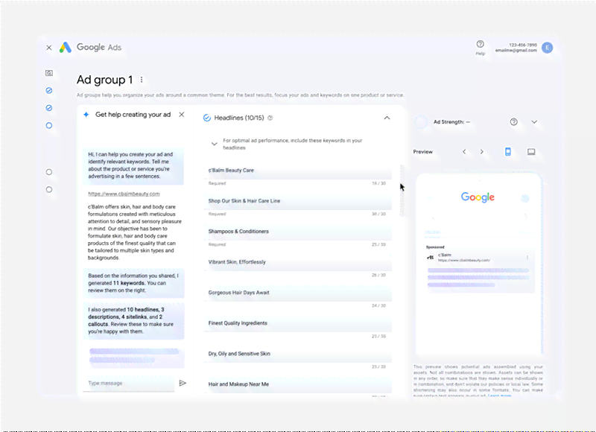The image size is (596, 432).
Task: Open the Ad Strength help icon
Action: 513,122
